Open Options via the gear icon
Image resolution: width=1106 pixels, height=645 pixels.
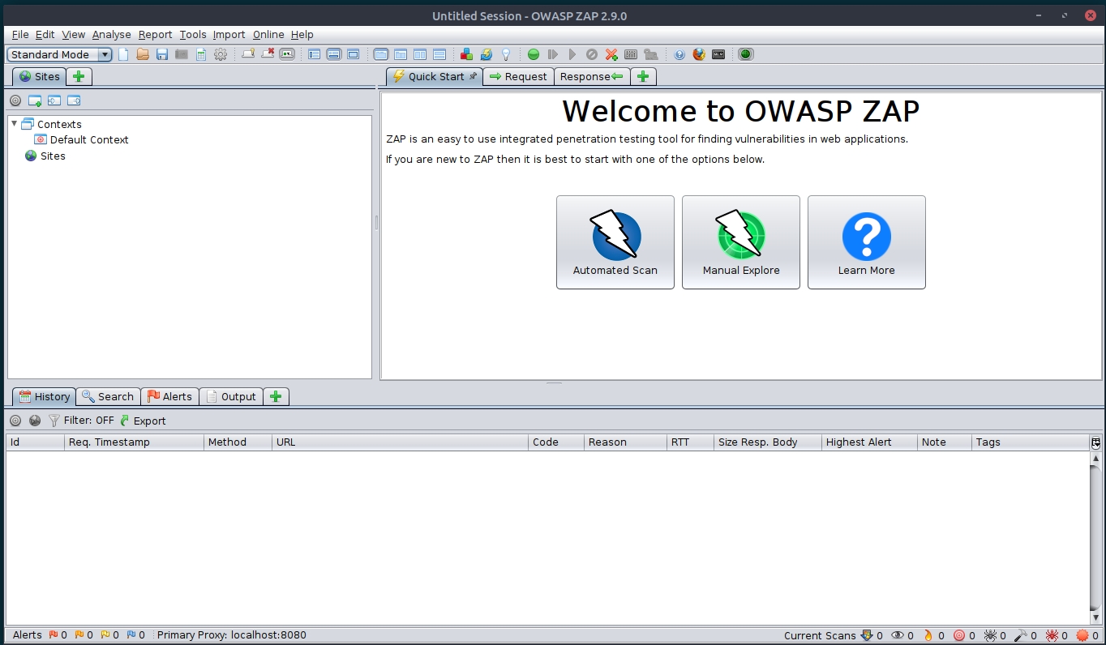(x=221, y=54)
